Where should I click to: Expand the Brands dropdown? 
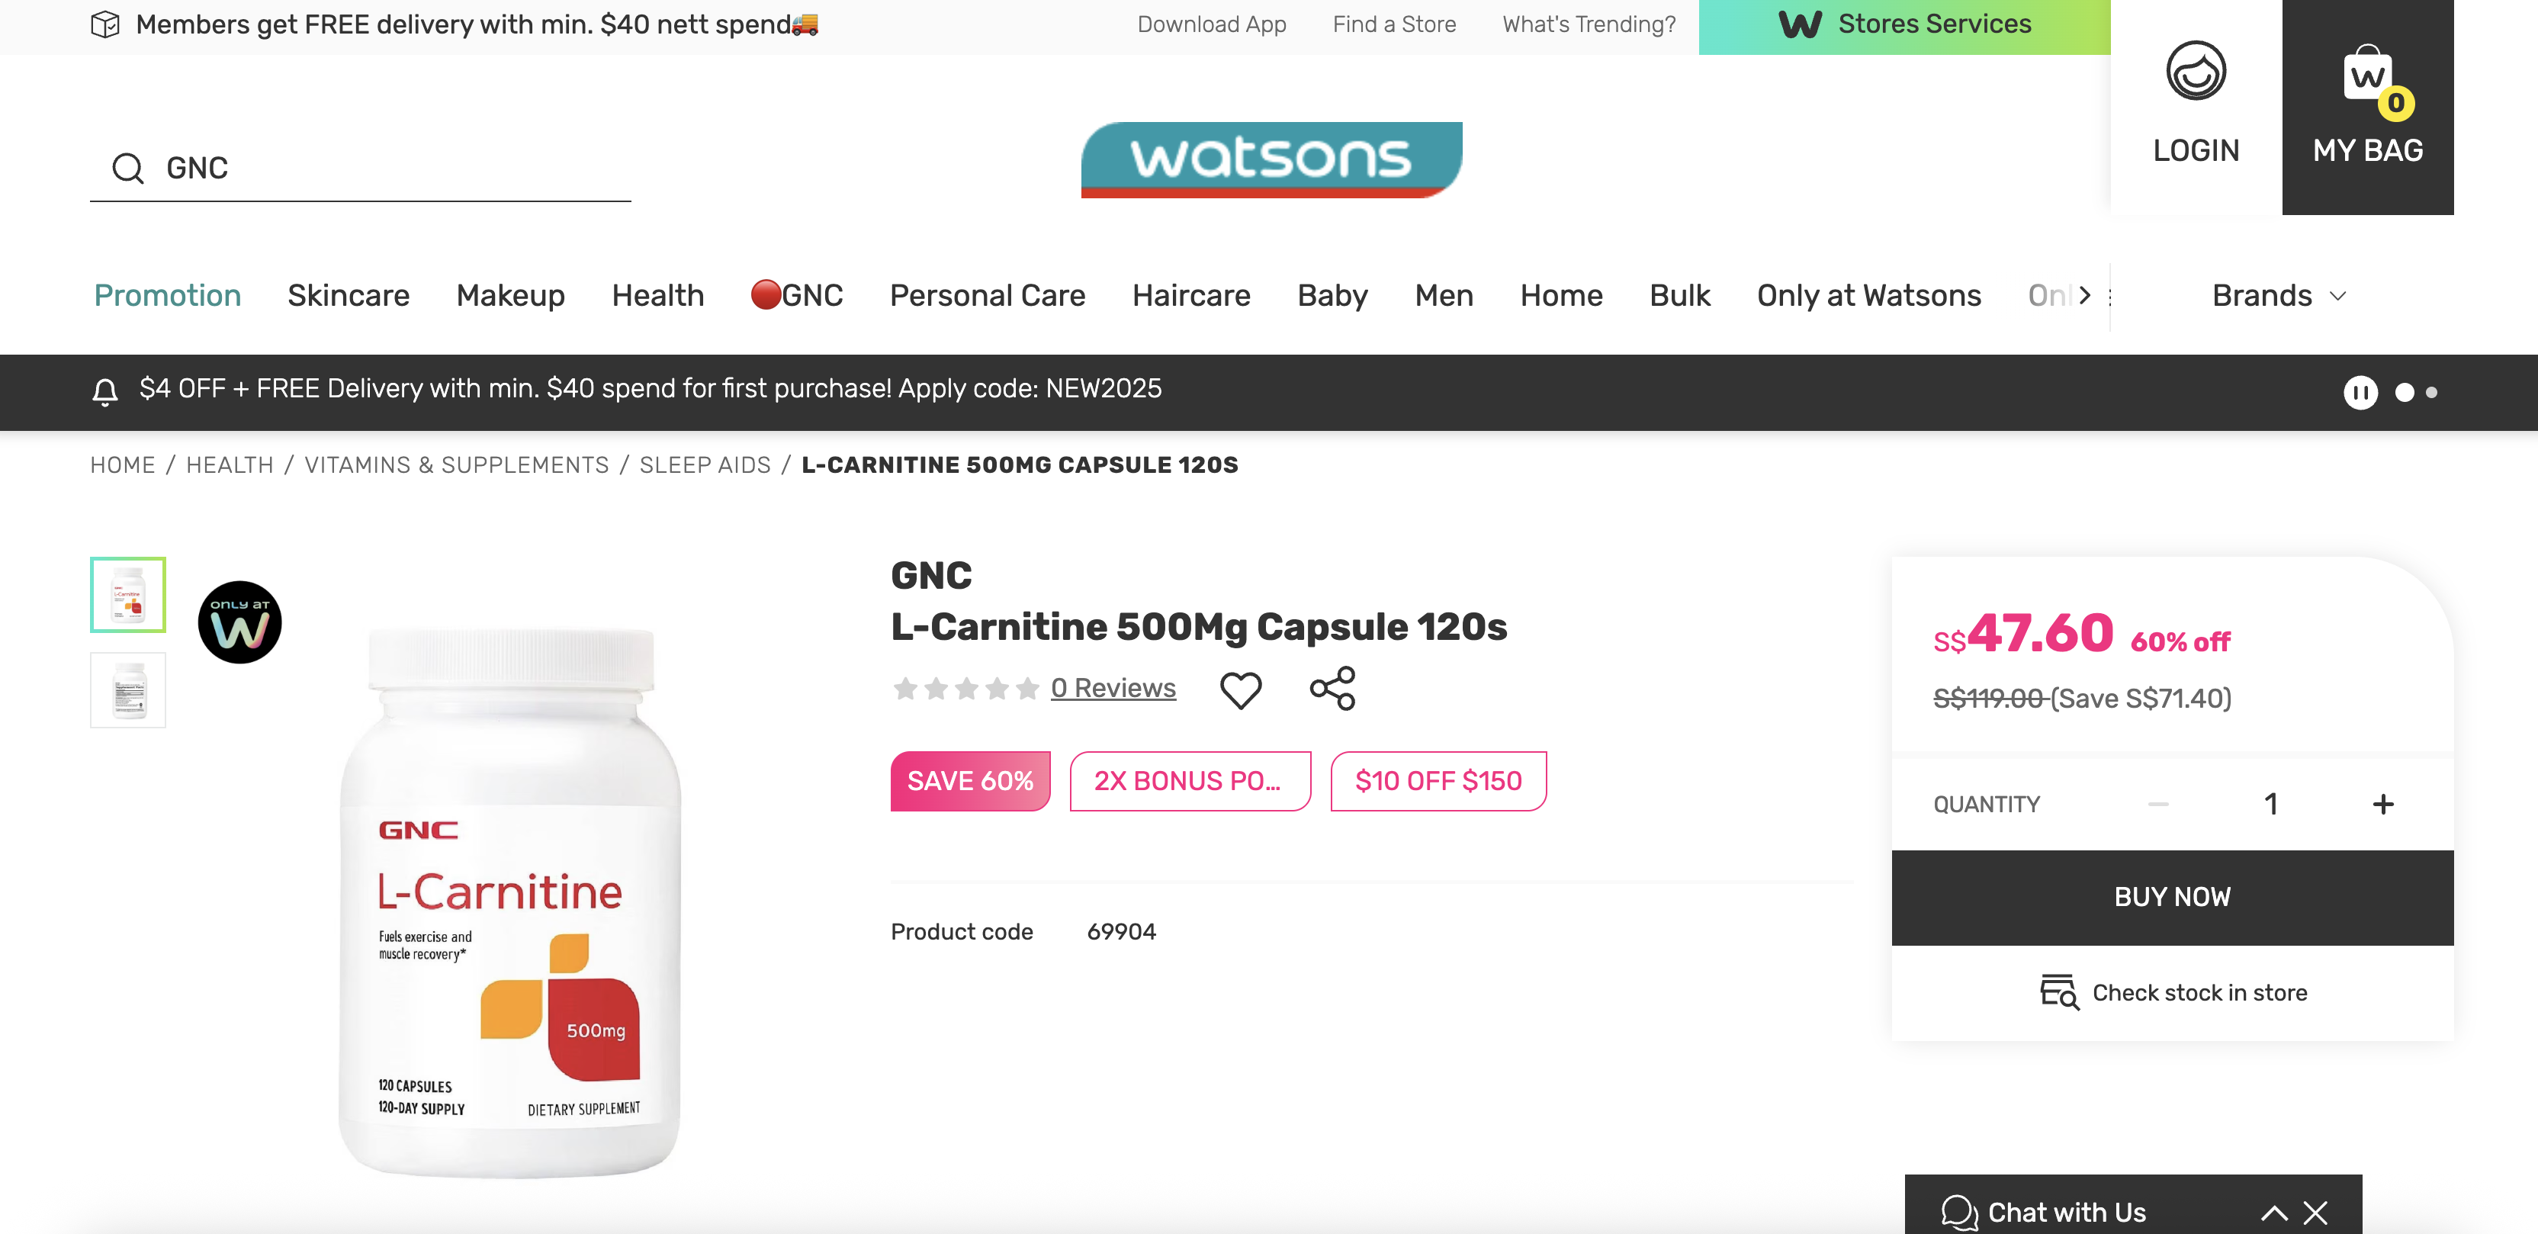tap(2279, 296)
